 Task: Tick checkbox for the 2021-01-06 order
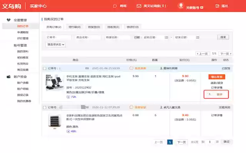coord(45,68)
